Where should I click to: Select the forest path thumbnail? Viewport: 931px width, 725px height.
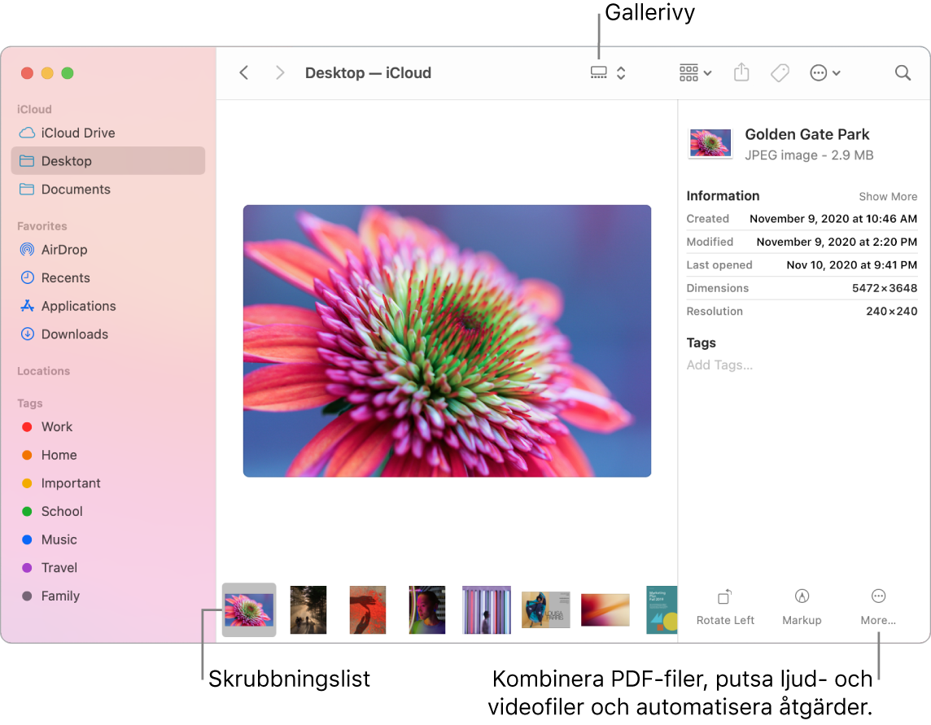click(x=308, y=609)
